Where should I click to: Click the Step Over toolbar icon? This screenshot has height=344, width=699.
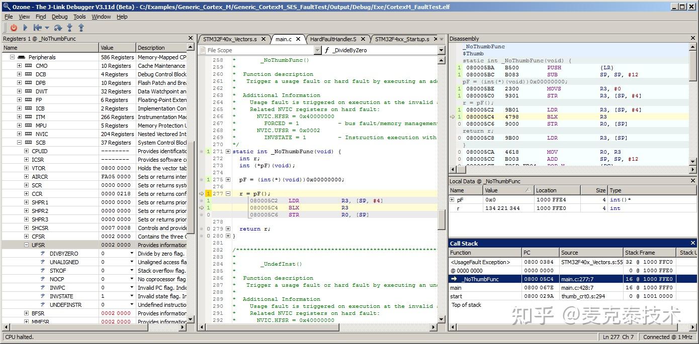(58, 28)
